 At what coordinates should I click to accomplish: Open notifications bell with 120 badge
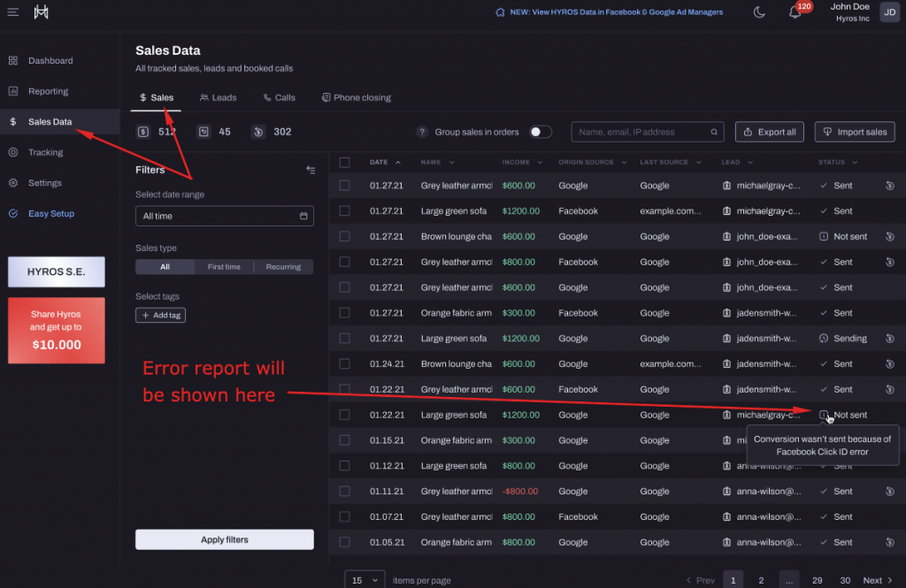795,12
